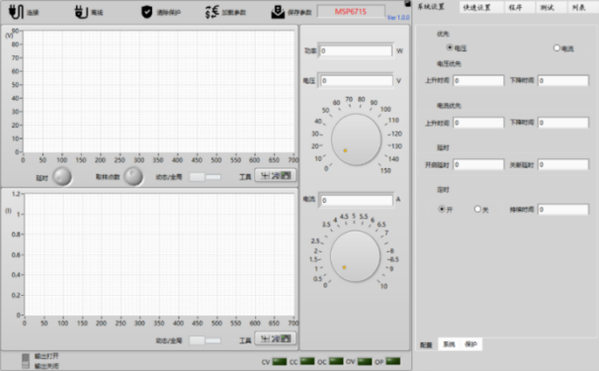Image resolution: width=599 pixels, height=371 pixels.
Task: Open the 保护 bottom tab
Action: pyautogui.click(x=471, y=344)
